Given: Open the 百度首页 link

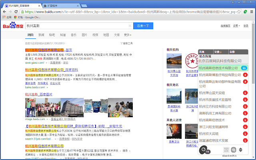Looking at the screenshot, I should pyautogui.click(x=225, y=26).
